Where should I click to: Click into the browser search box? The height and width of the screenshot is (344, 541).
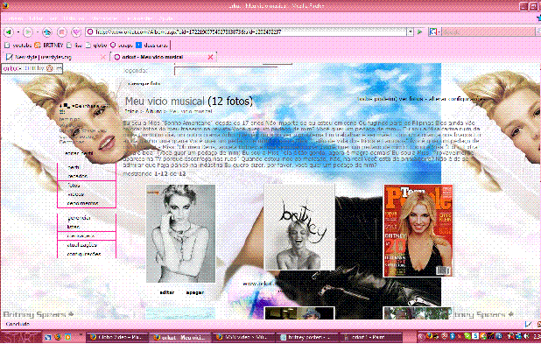point(488,32)
